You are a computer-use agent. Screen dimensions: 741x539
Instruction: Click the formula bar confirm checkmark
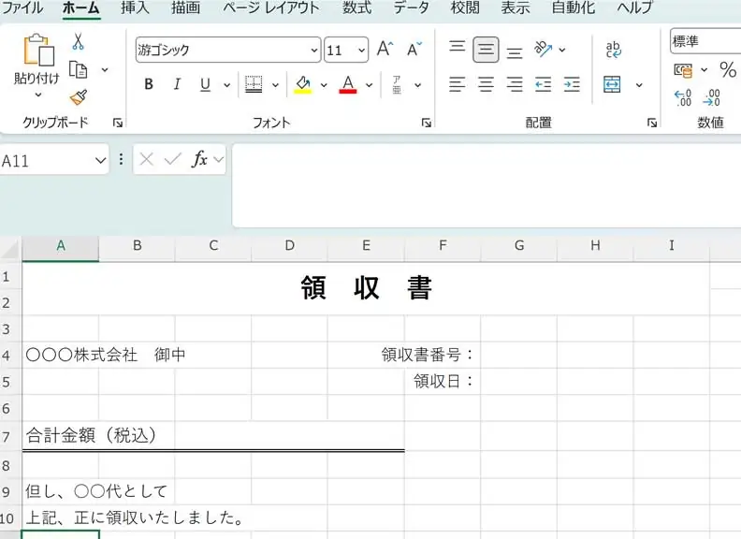173,159
